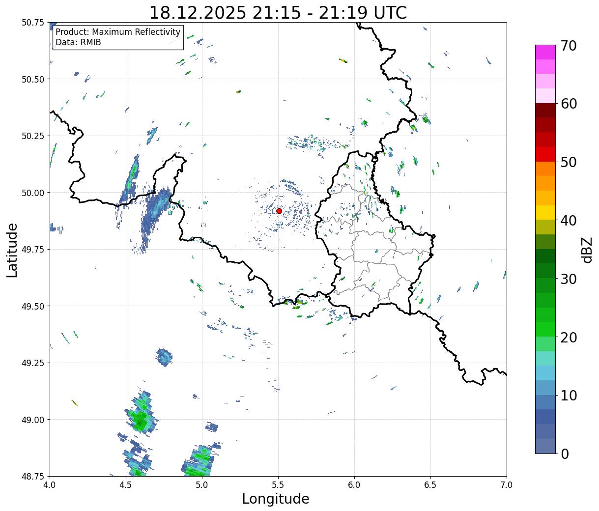Screen dimensions: 599x511
Task: Click latitude tick label 49.00
Action: [x=33, y=420]
